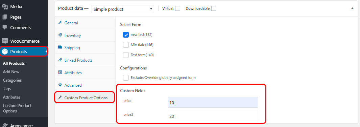360x127 pixels.
Task: Switch to the Linked Products tab
Action: [x=78, y=60]
